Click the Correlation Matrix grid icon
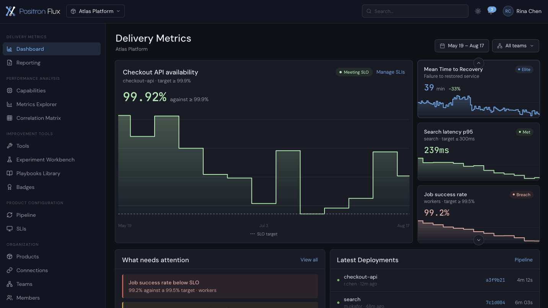Screen dimensions: 548x308 [10, 118]
